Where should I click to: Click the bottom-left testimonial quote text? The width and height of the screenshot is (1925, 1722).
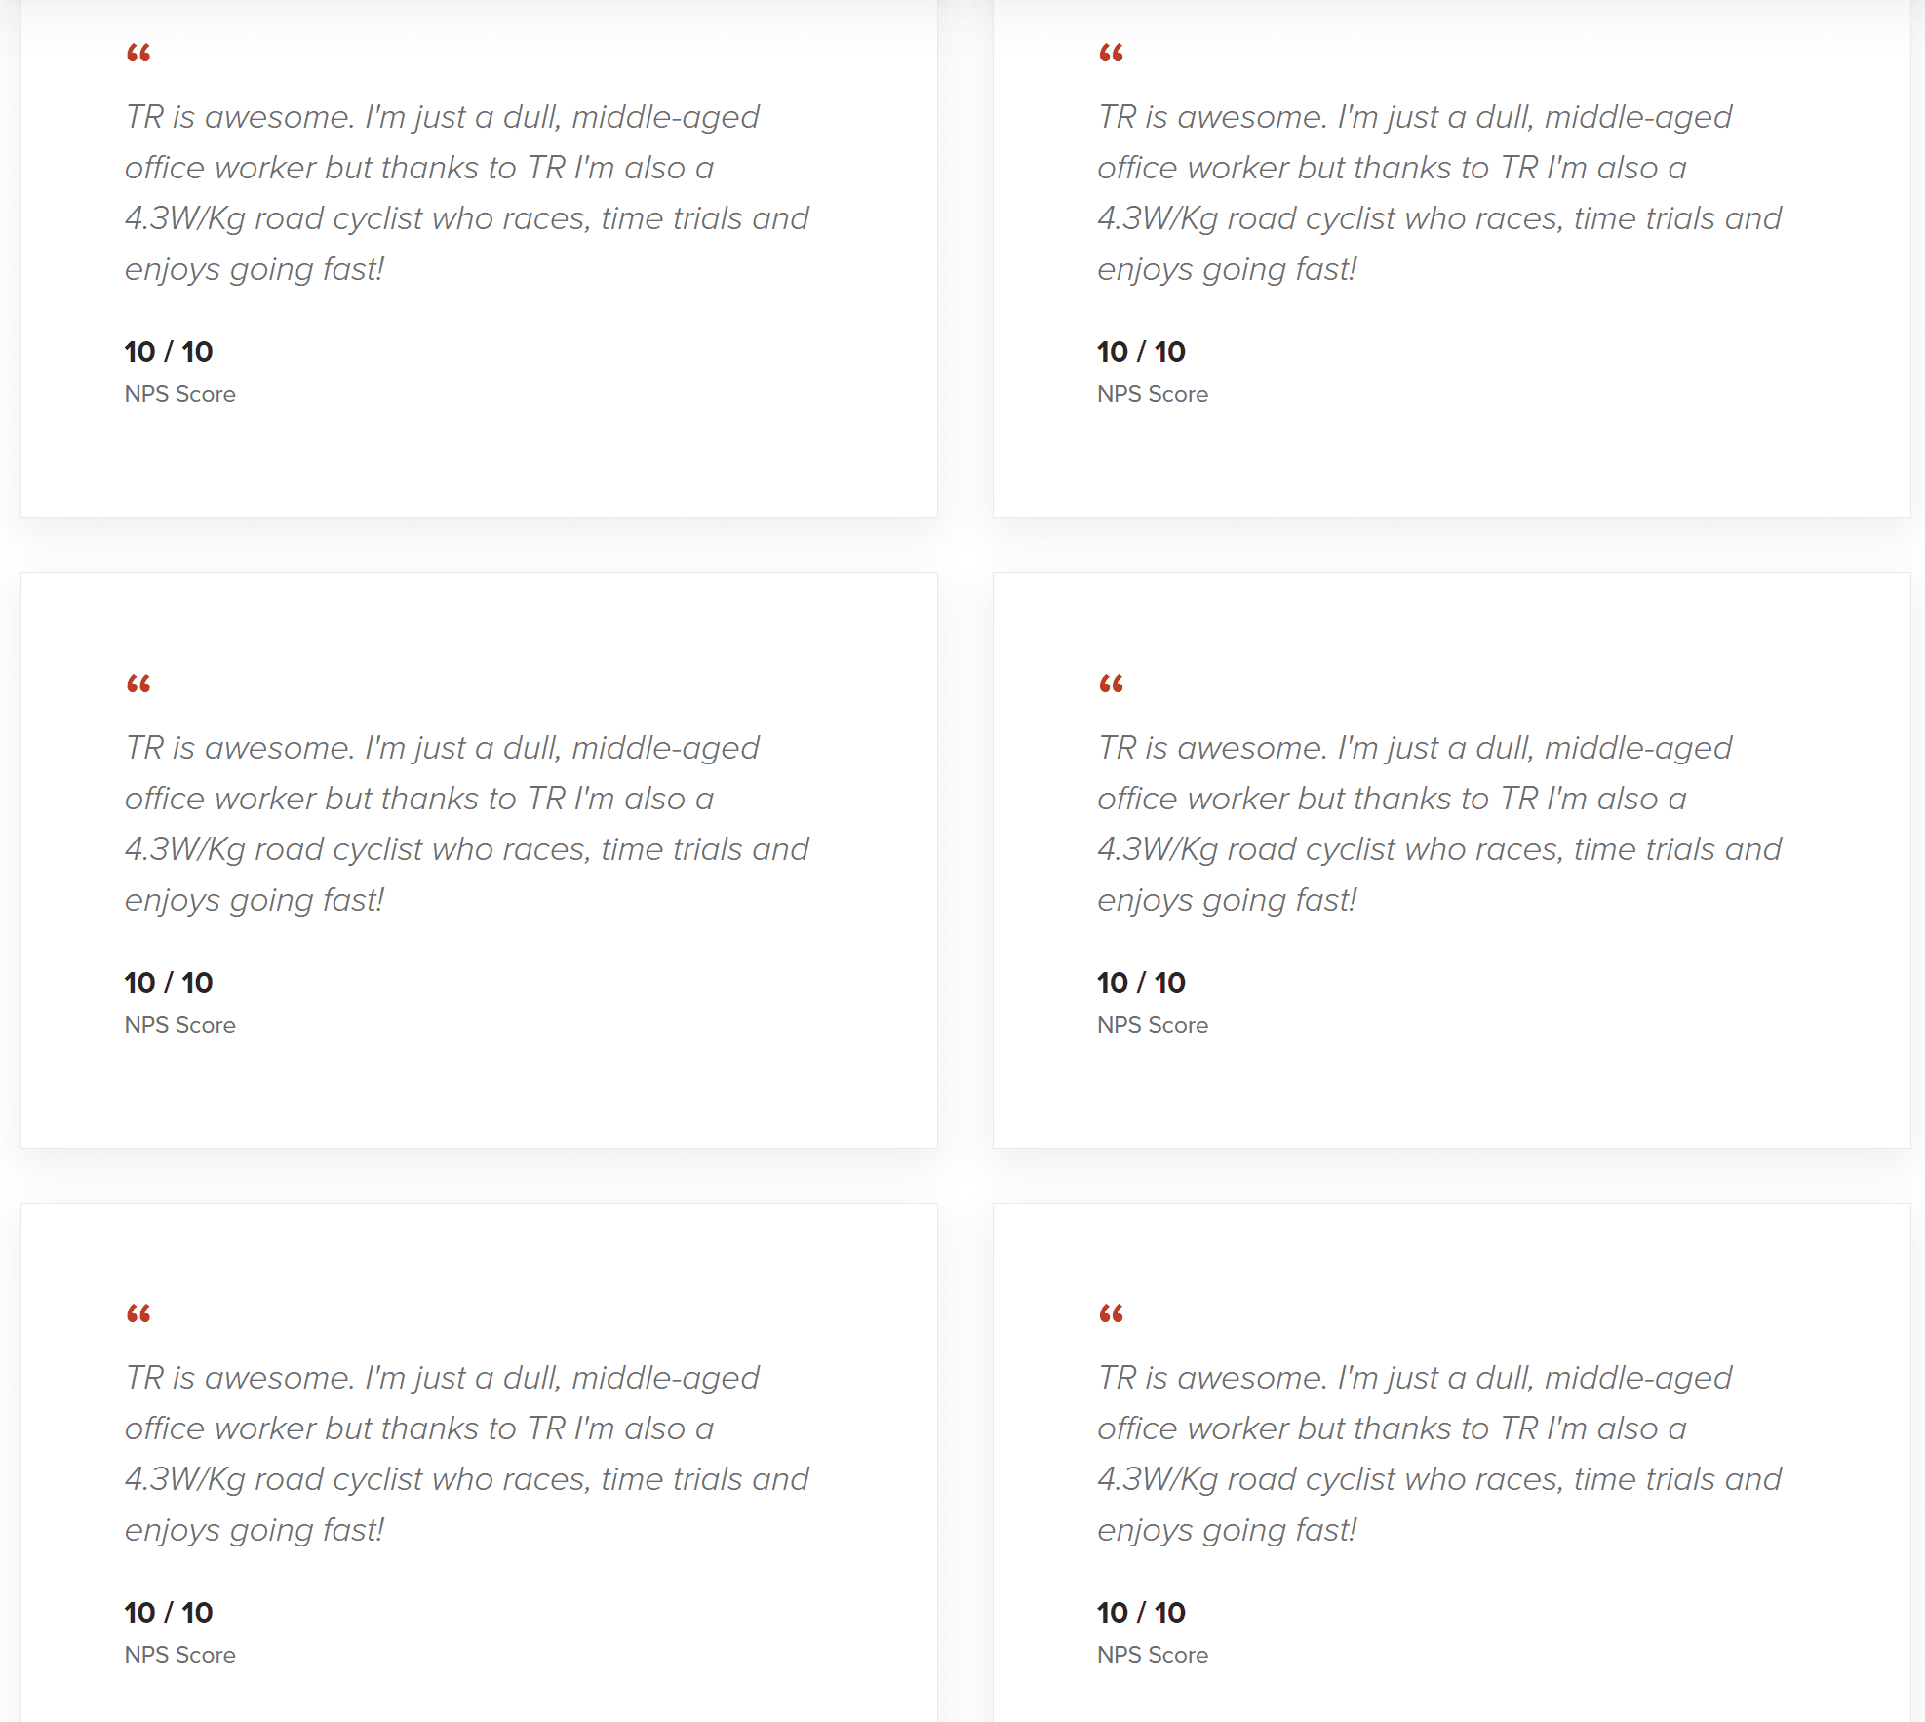[466, 1454]
